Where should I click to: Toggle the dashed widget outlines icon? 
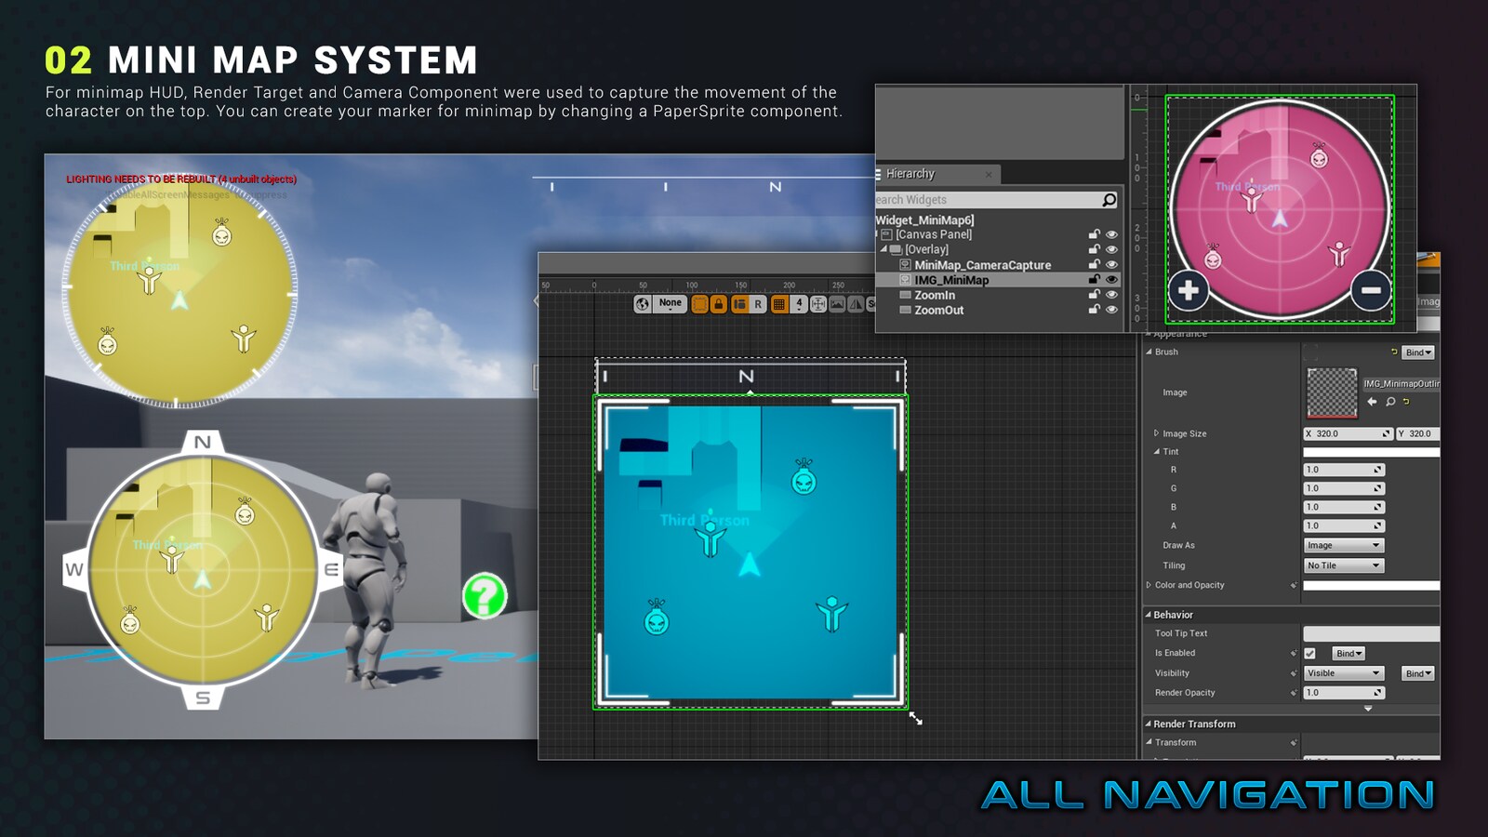700,304
